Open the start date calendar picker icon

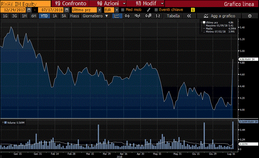[x=29, y=10]
